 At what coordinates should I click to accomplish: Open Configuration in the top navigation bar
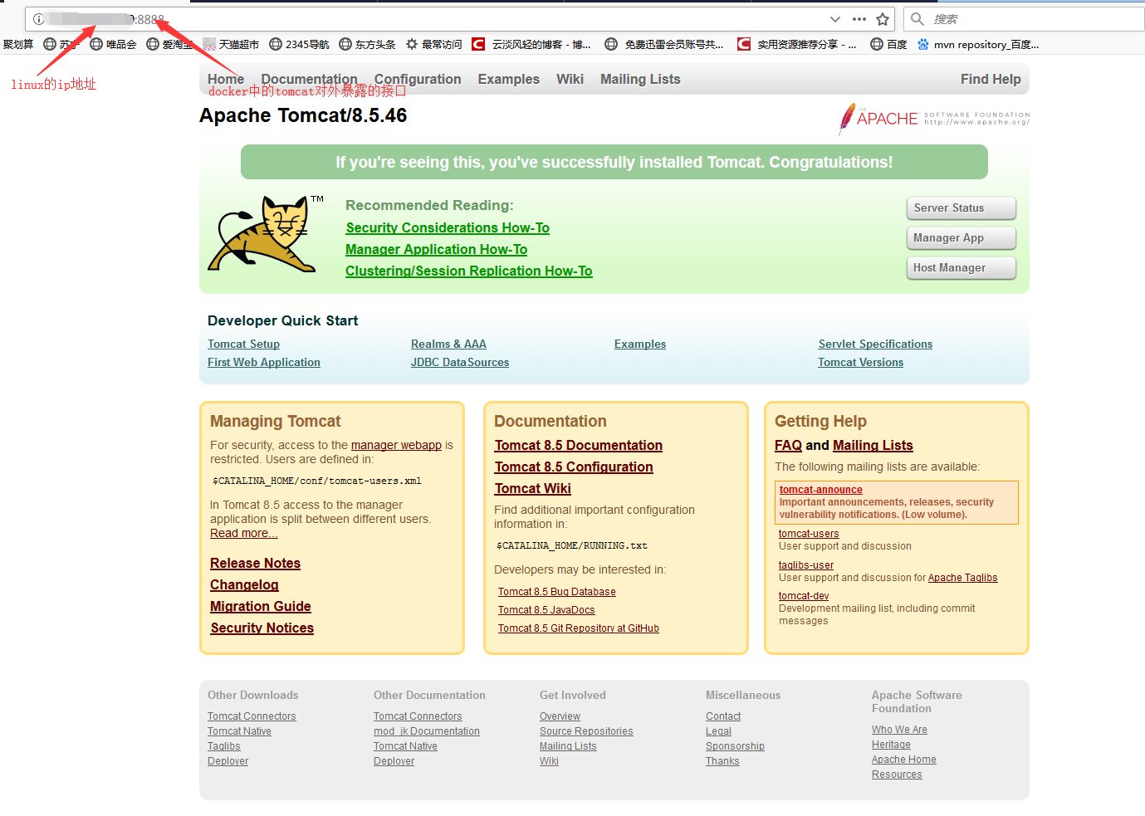coord(418,80)
